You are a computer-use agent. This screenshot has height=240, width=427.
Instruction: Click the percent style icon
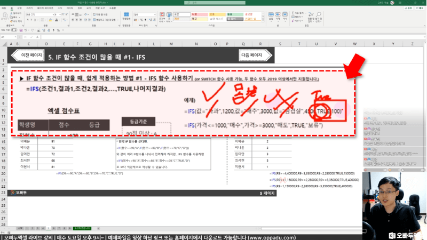coord(141,20)
